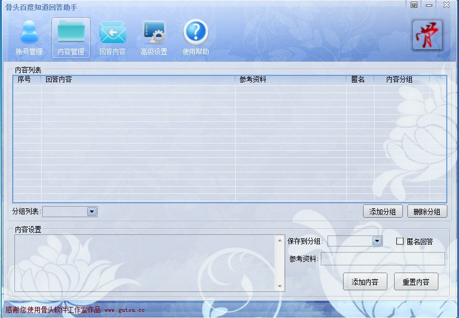Sort by the 内容分组 column header
This screenshot has width=459, height=318.
[402, 80]
